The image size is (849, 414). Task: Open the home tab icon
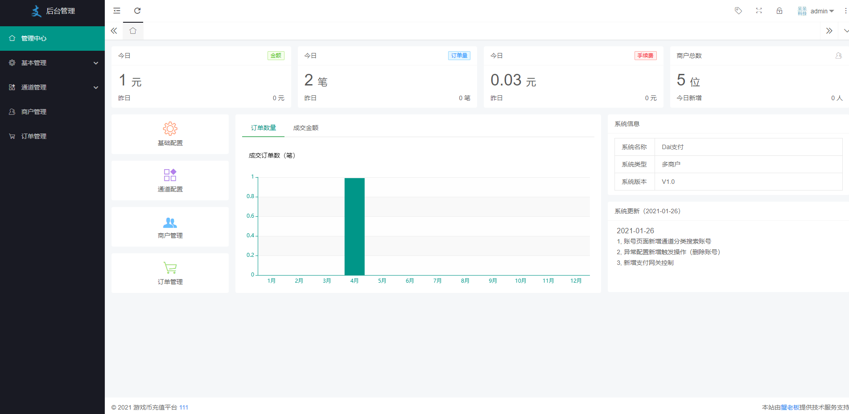point(133,31)
